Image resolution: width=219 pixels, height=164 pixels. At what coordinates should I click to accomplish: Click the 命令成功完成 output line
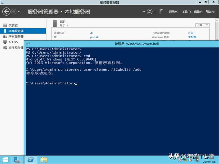tap(40, 73)
